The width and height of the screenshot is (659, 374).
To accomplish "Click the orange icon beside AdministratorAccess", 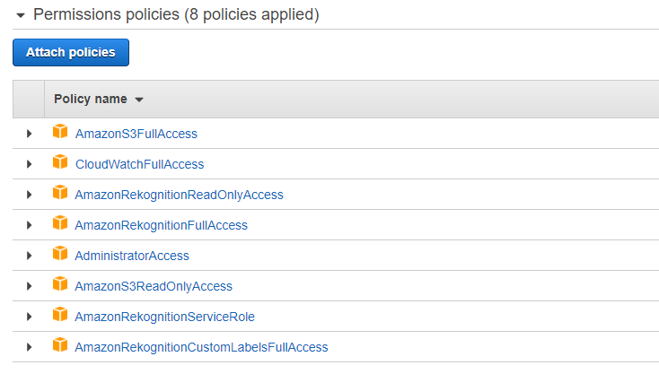I will point(60,254).
